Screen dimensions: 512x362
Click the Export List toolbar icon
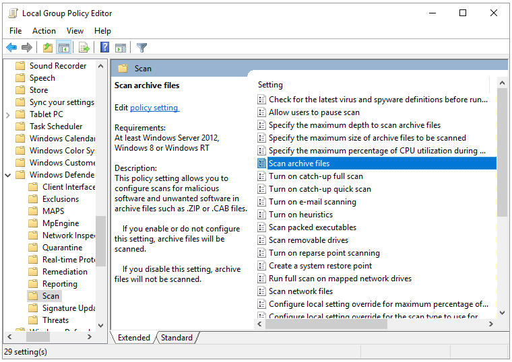pos(84,48)
